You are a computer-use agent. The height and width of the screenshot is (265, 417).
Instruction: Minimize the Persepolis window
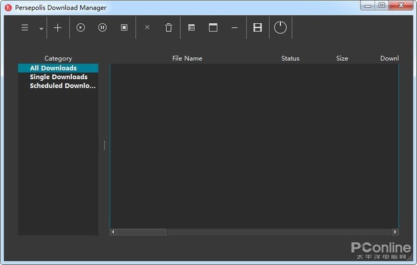click(368, 5)
